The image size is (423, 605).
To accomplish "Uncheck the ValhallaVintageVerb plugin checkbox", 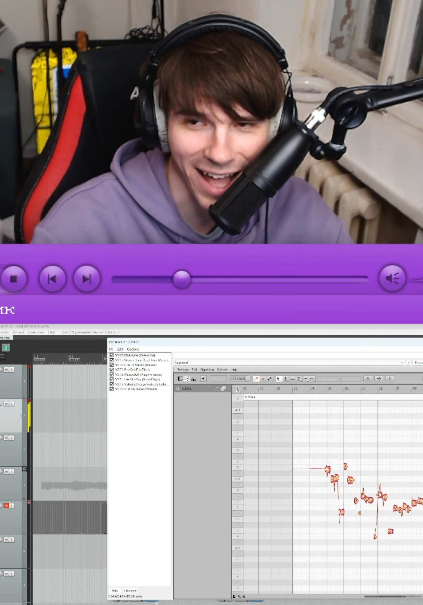I will (x=111, y=384).
